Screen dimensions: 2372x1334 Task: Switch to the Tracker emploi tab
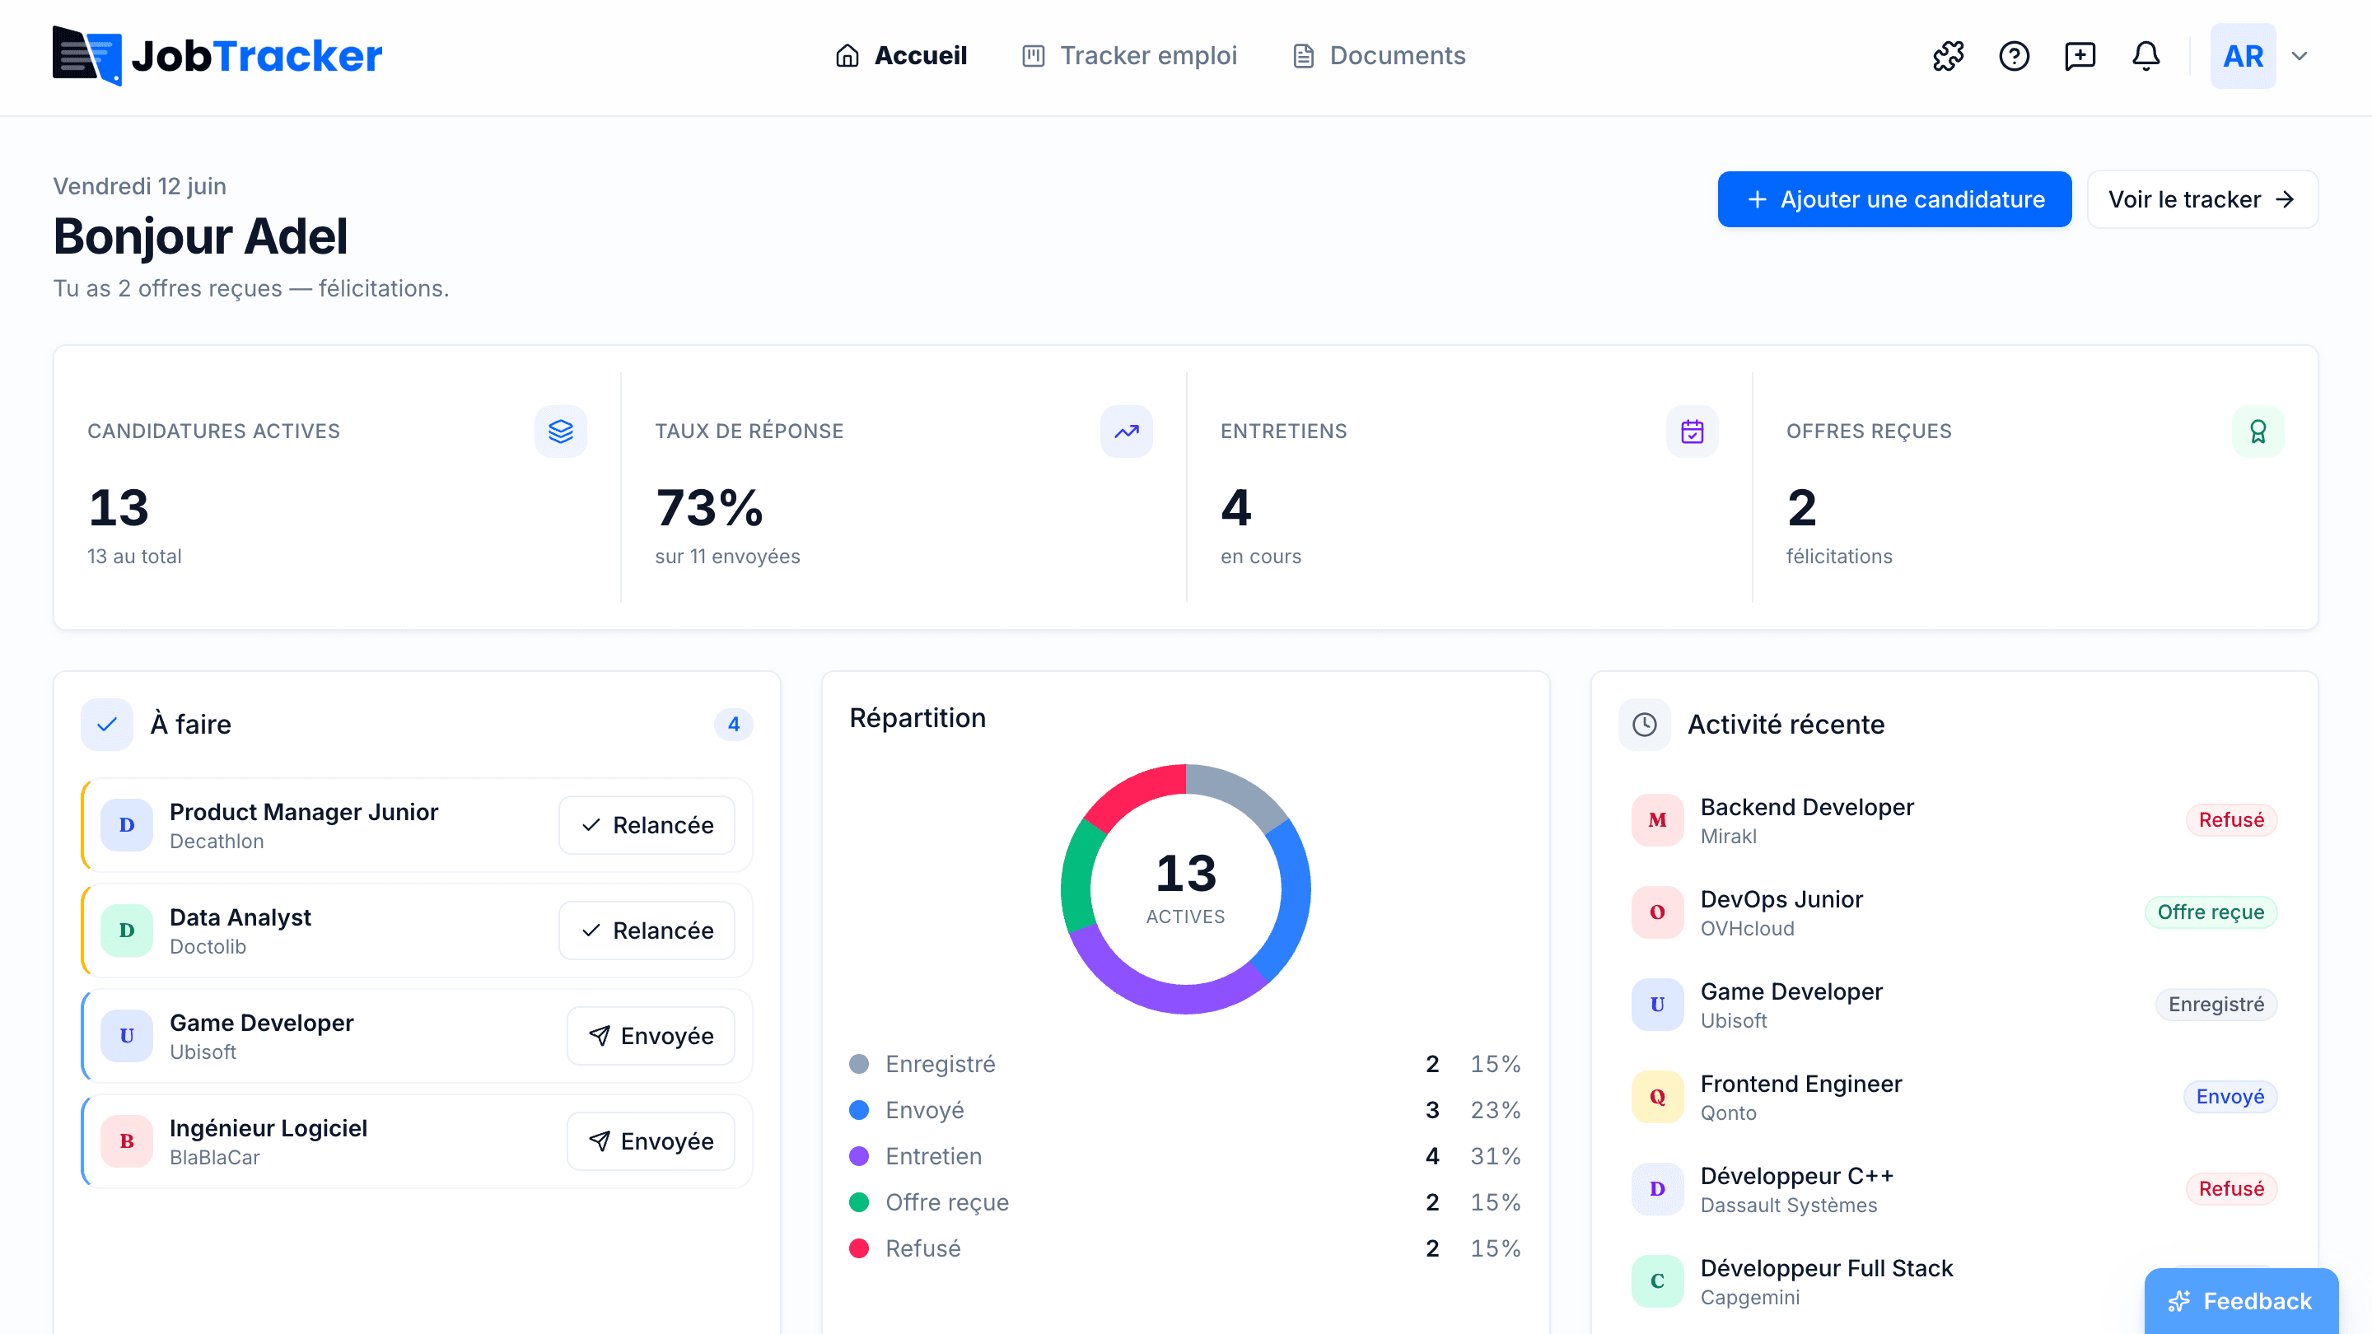(x=1130, y=56)
